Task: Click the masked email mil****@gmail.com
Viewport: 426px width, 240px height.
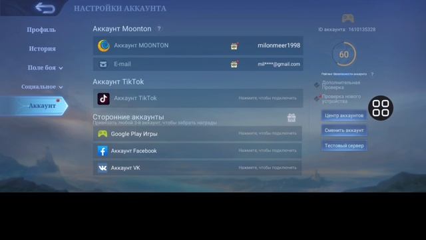Action: tap(279, 64)
